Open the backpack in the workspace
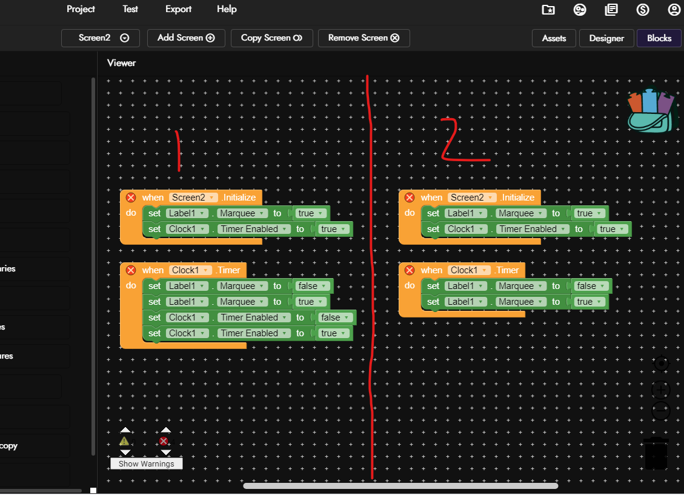Screen dimensions: 684x495 tap(650, 111)
